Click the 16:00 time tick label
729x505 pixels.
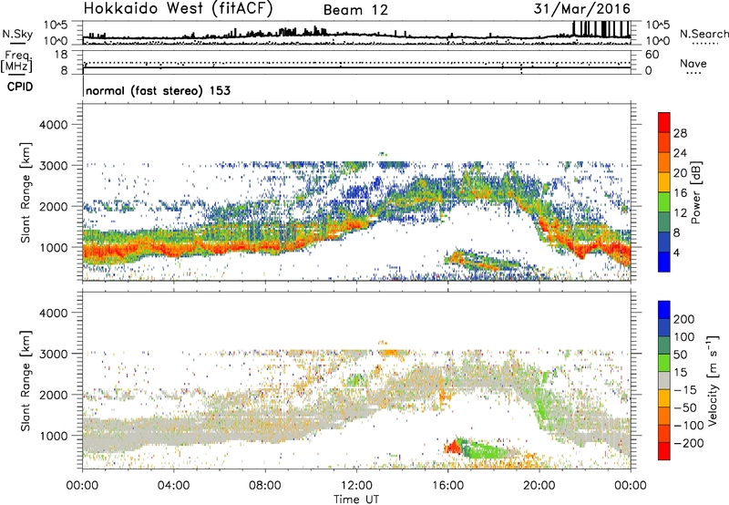click(x=447, y=486)
